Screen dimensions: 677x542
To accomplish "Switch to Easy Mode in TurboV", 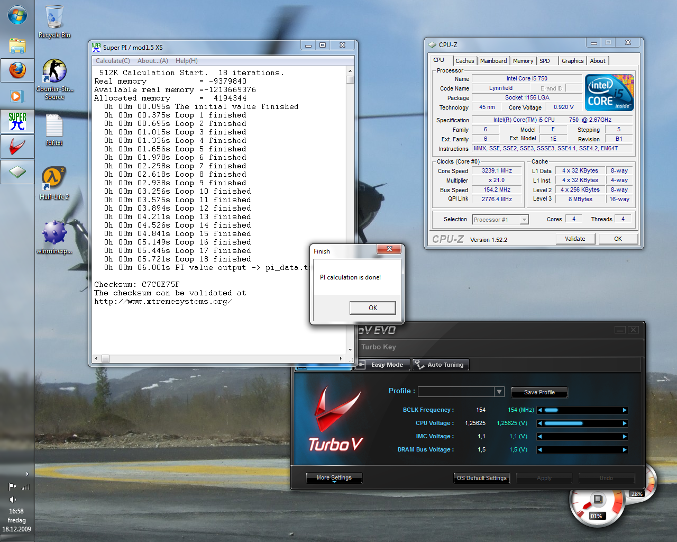I will pyautogui.click(x=382, y=365).
